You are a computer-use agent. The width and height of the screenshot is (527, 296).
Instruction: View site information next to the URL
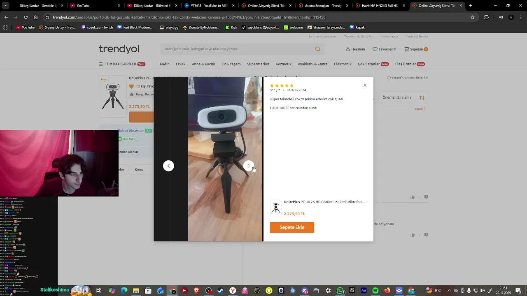click(48, 17)
